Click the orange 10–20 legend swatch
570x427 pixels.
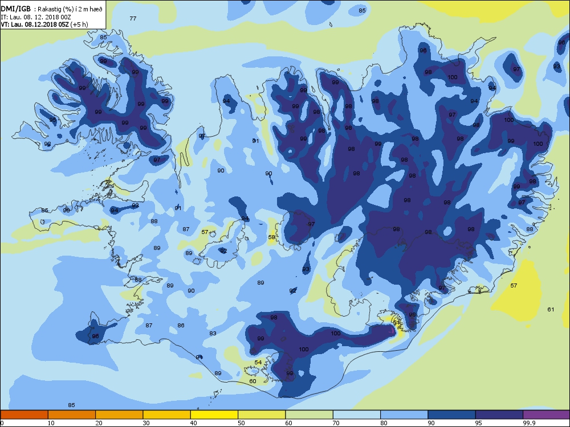[72, 414]
